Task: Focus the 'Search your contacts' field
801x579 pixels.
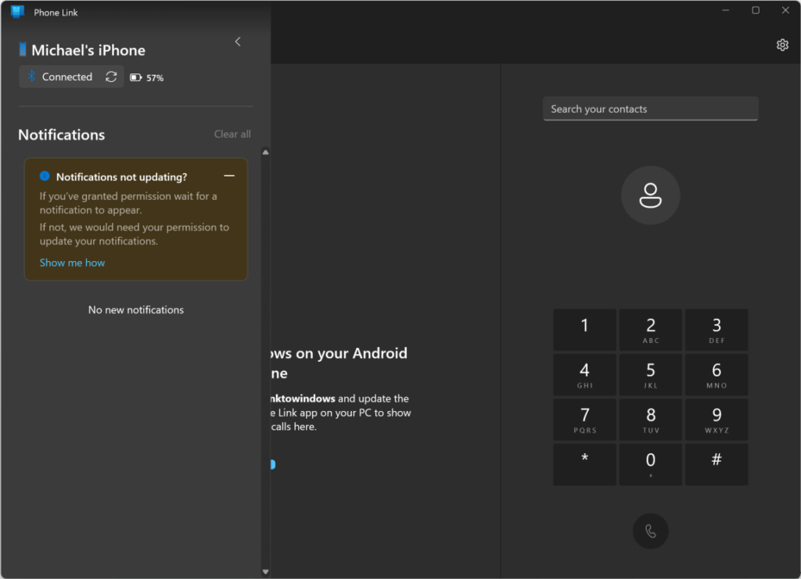Action: 650,109
